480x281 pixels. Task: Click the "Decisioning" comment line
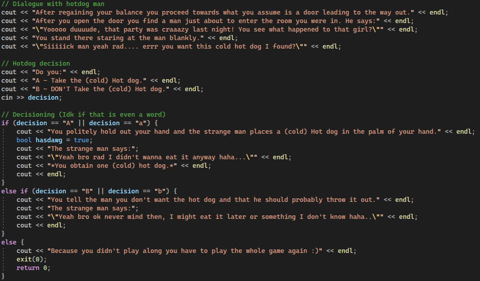pos(83,114)
